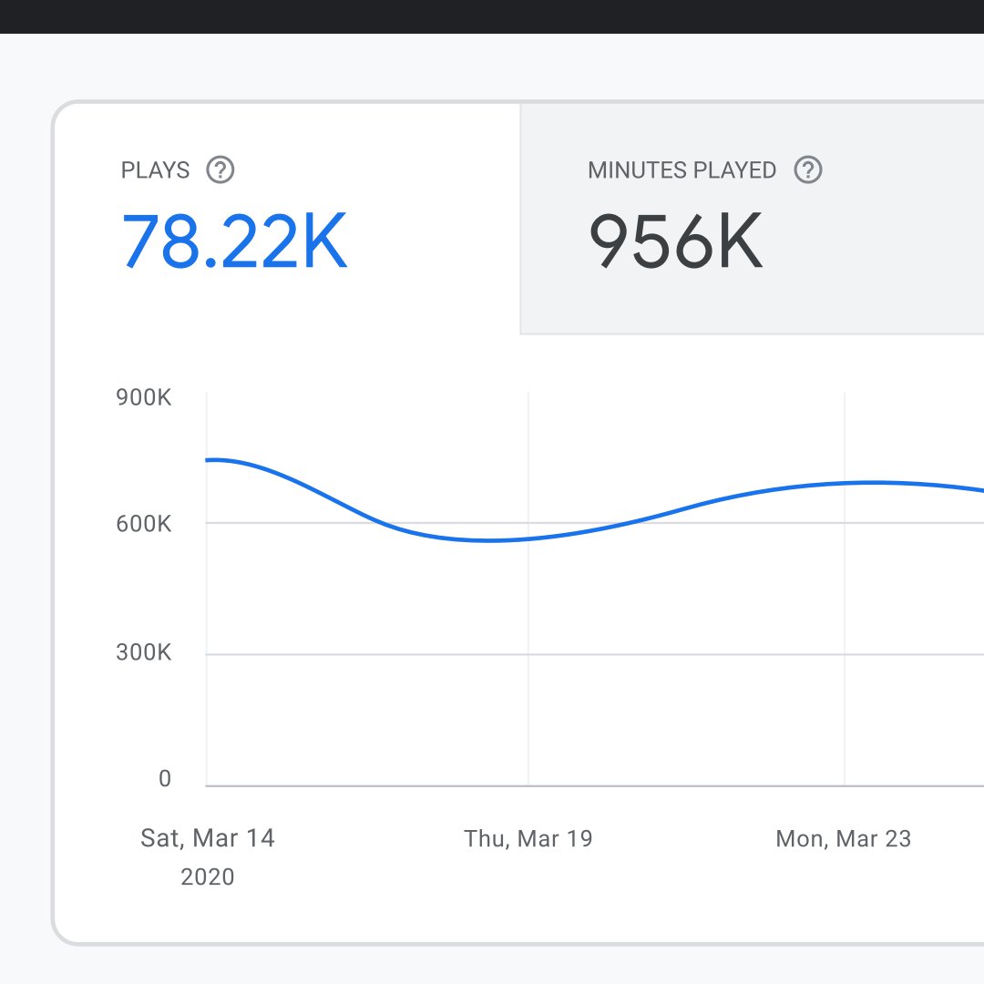Click the 600K y-axis label
Image resolution: width=984 pixels, height=984 pixels.
[x=144, y=524]
